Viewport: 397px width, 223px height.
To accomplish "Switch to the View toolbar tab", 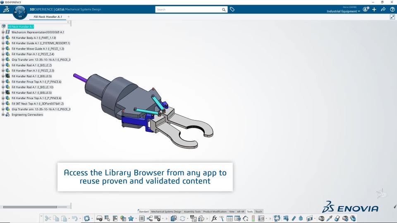I will [232, 211].
